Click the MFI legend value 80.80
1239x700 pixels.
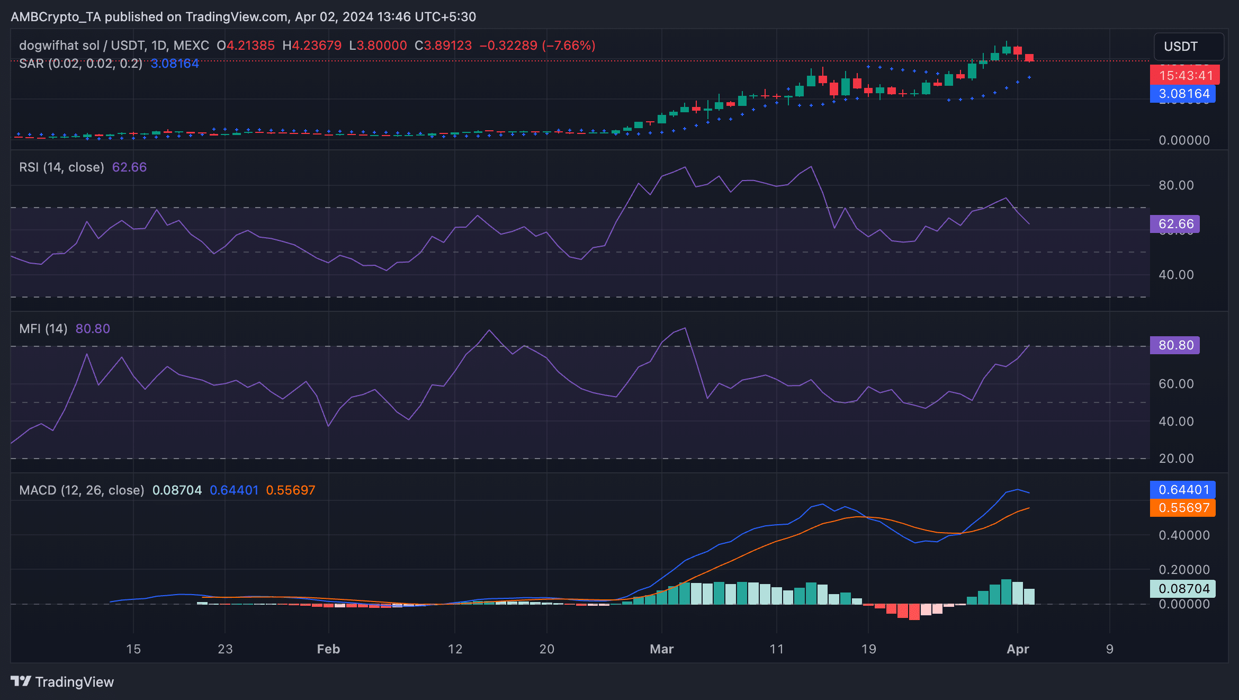(93, 329)
